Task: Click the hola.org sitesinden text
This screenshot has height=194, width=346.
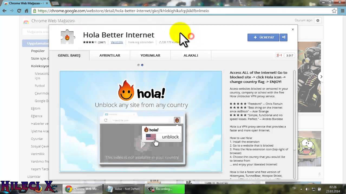Action: (141, 42)
